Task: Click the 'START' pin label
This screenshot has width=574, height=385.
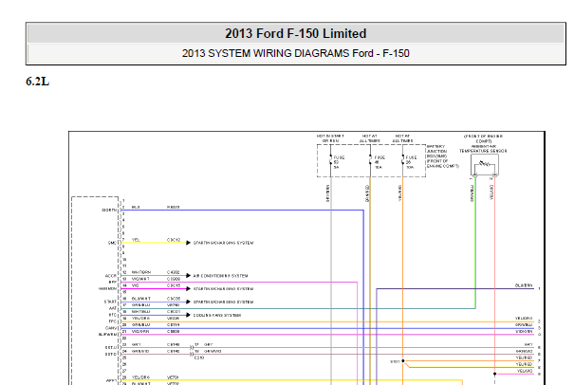Action: [x=110, y=302]
